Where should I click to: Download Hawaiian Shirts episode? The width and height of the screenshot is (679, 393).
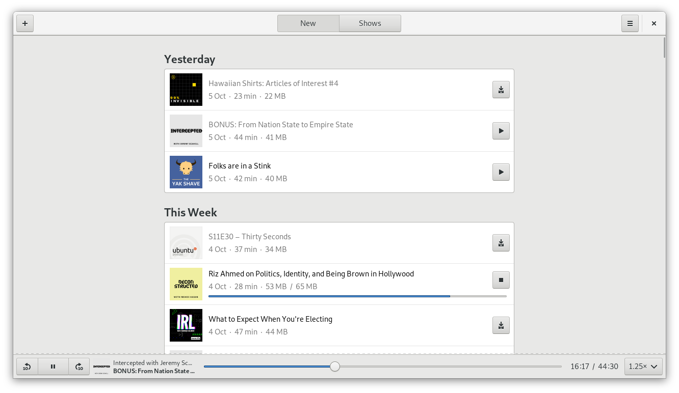[501, 90]
